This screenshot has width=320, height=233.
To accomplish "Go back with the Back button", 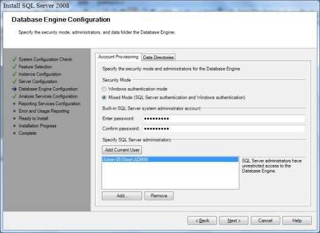I will point(202,220).
